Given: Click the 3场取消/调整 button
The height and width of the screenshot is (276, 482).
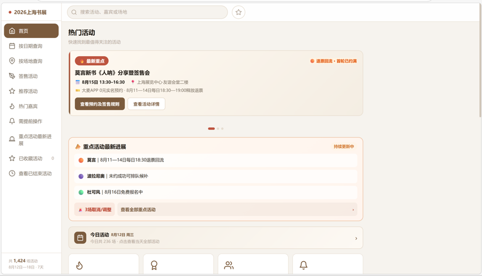Looking at the screenshot, I should tap(94, 209).
